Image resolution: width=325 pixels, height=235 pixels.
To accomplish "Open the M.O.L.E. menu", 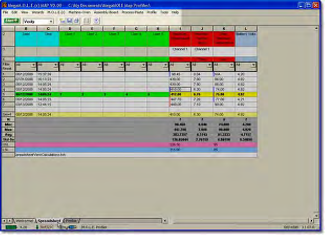I will coord(56,13).
